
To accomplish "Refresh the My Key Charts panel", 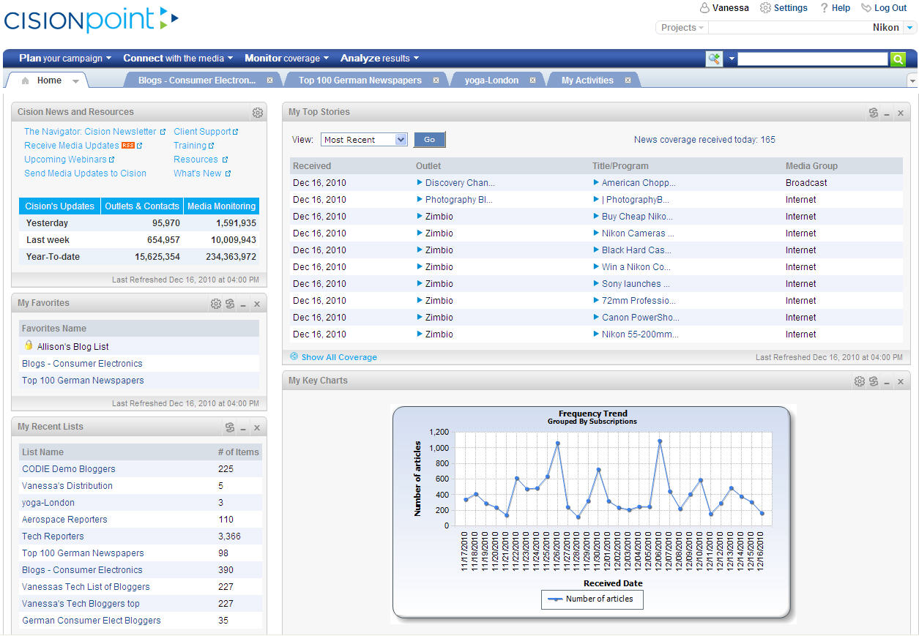I will (874, 381).
